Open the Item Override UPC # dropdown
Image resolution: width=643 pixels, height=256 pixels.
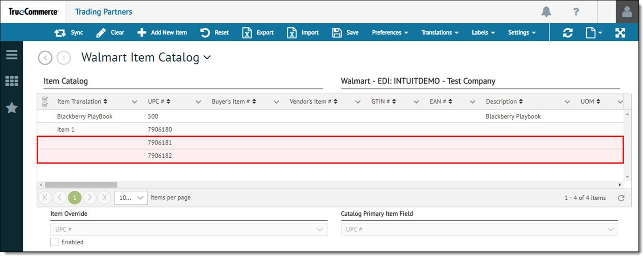click(x=189, y=229)
